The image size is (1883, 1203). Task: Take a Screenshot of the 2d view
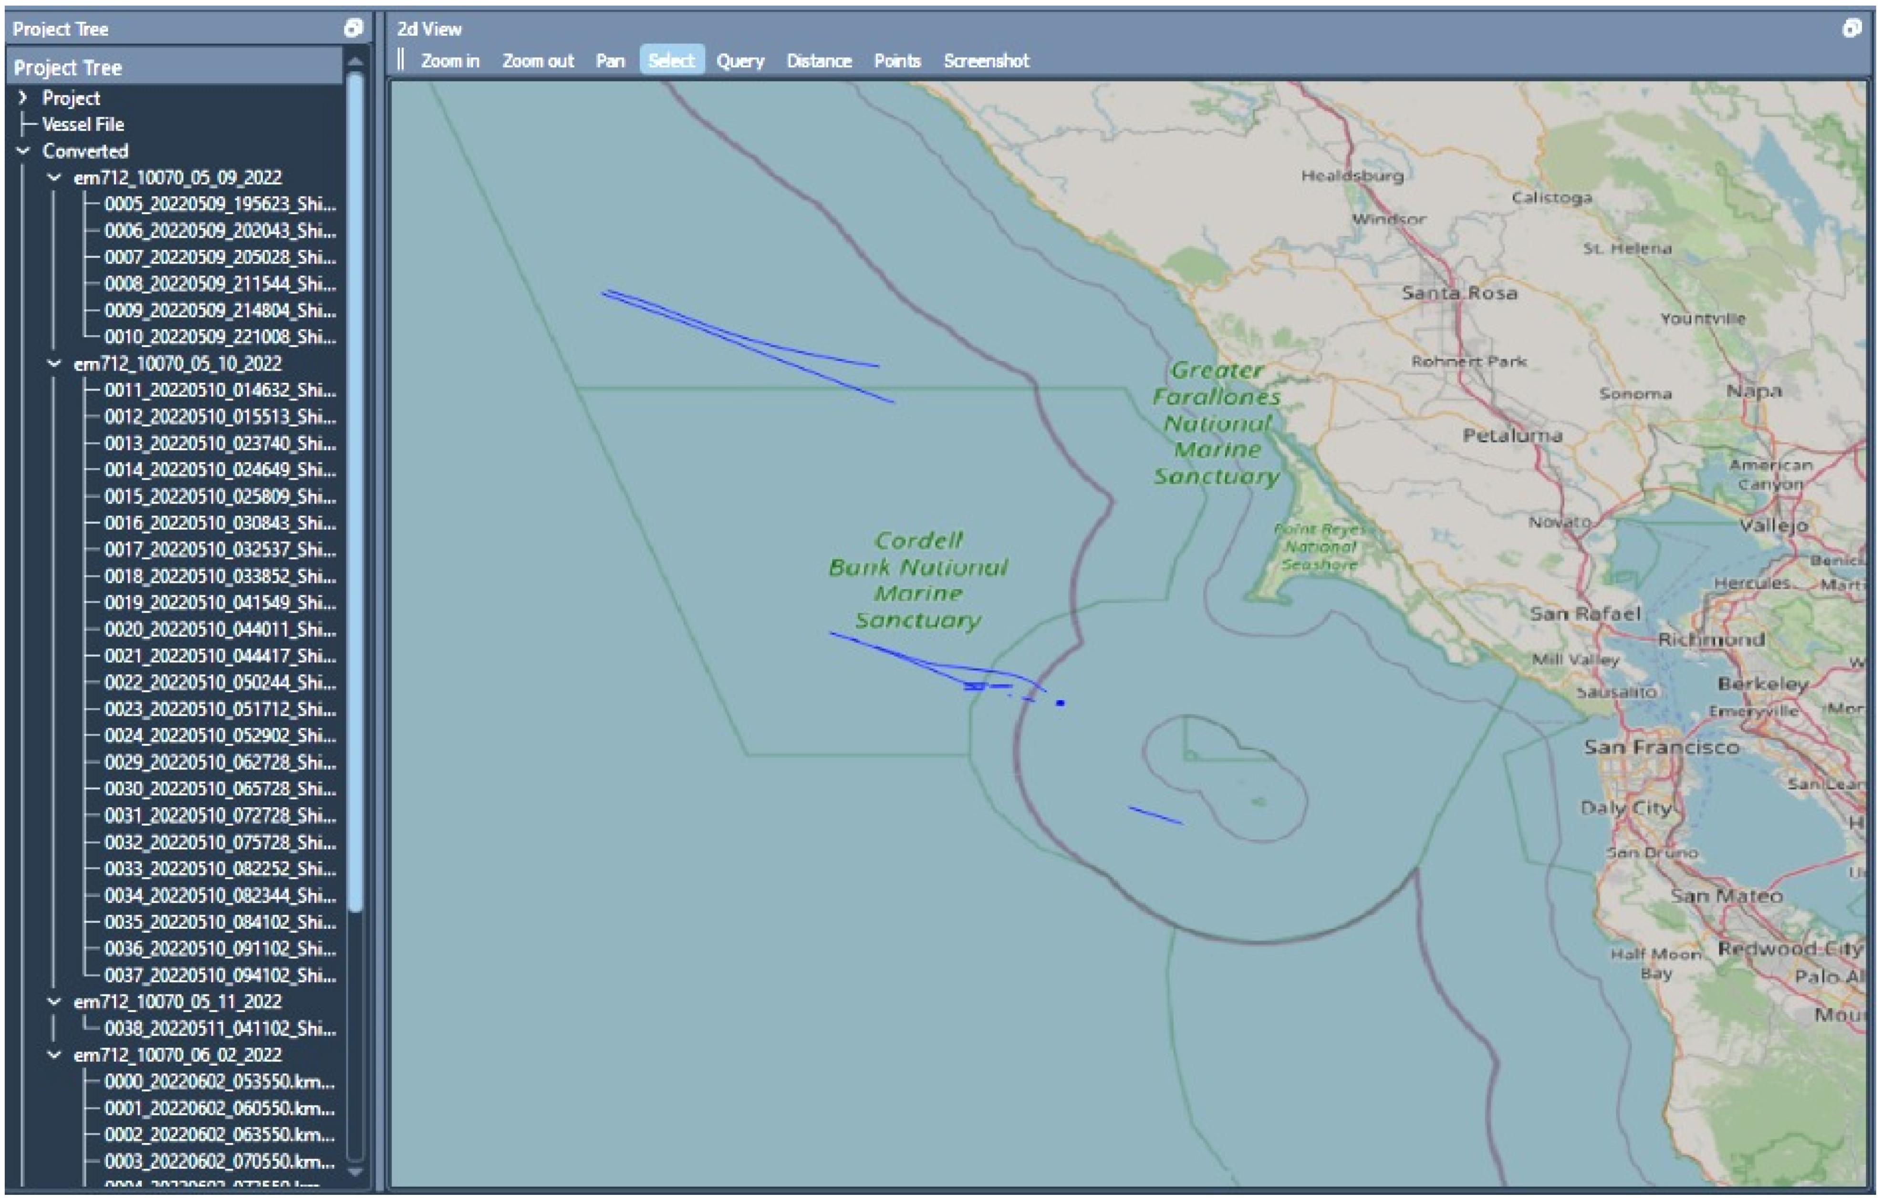click(x=986, y=61)
